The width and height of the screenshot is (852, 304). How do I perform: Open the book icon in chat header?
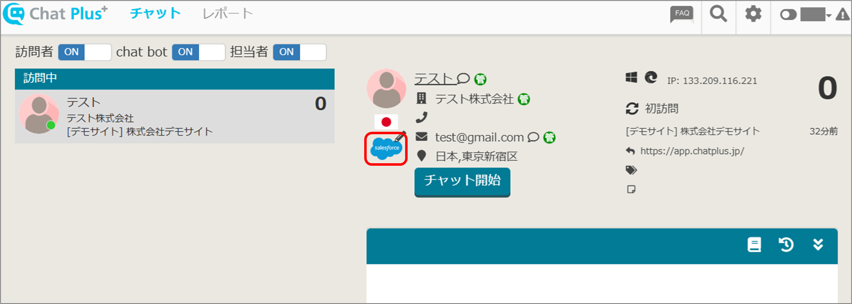(754, 245)
